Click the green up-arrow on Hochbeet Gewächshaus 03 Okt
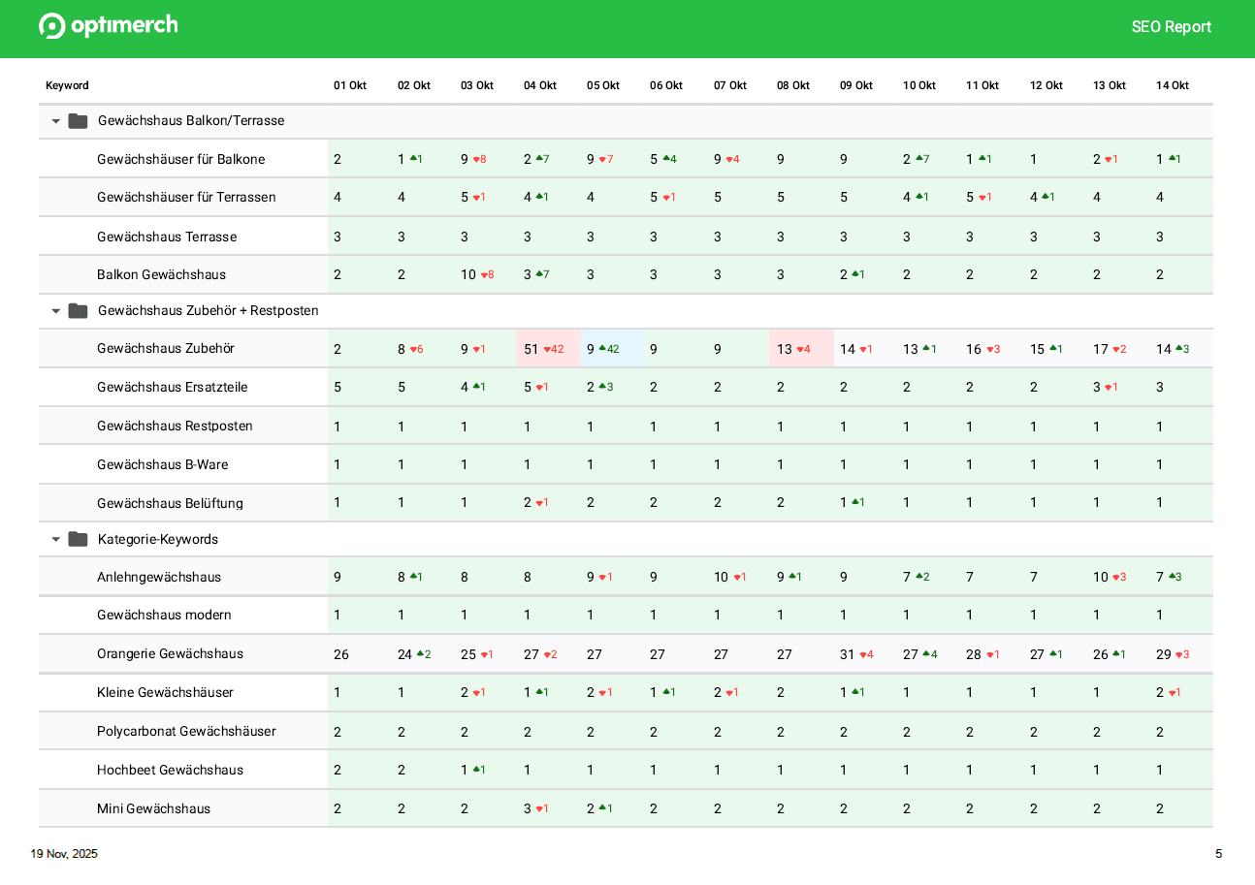The image size is (1255, 885). point(476,769)
